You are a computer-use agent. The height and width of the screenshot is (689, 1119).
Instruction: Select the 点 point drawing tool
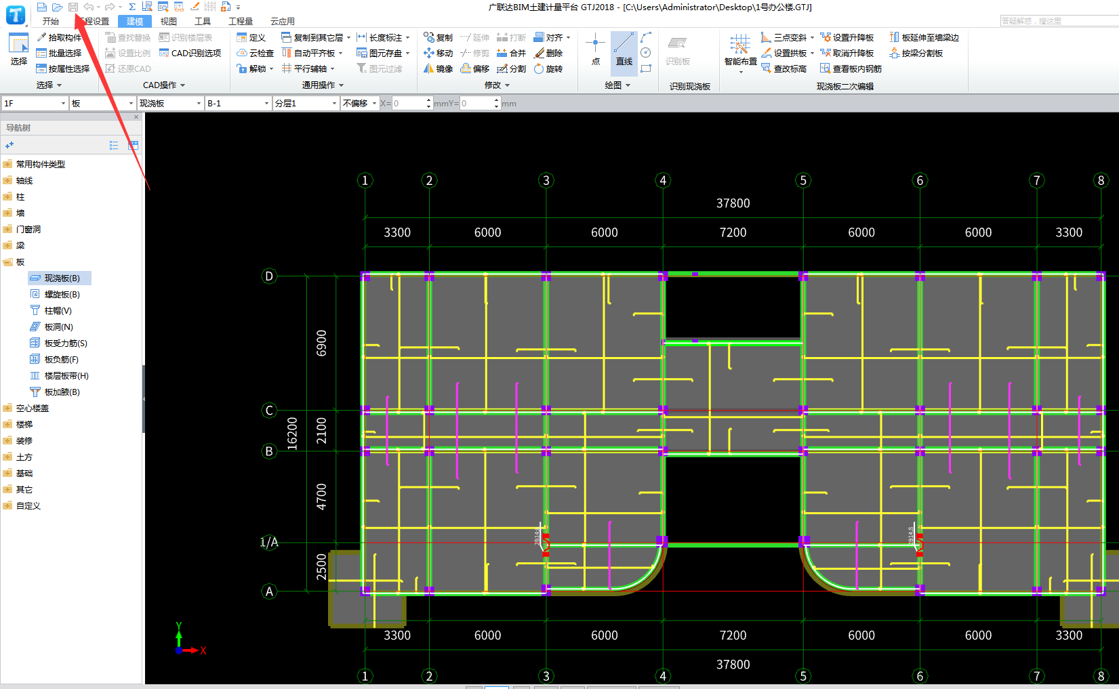click(x=596, y=49)
